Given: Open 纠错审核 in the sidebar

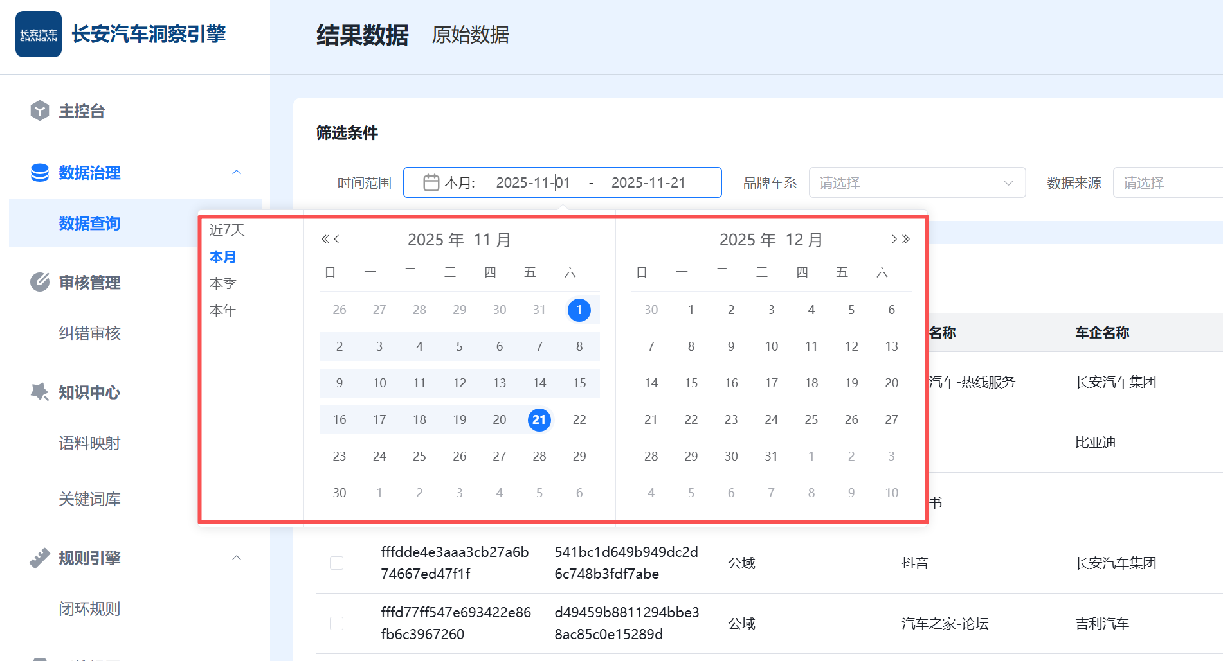Looking at the screenshot, I should pyautogui.click(x=89, y=333).
